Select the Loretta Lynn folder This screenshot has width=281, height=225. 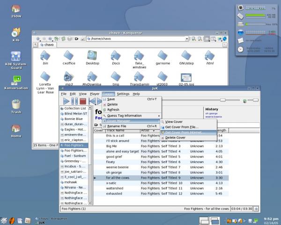pyautogui.click(x=45, y=82)
